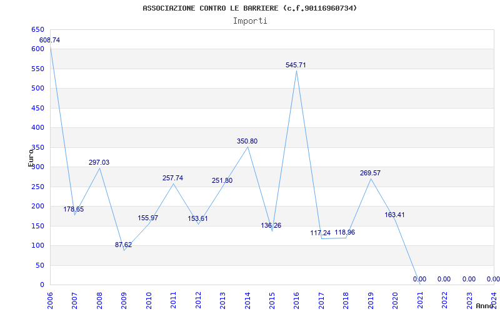Viewport: 500px width, 312px height.
Task: Click the 2013 x-axis tick label
Action: pos(222,301)
